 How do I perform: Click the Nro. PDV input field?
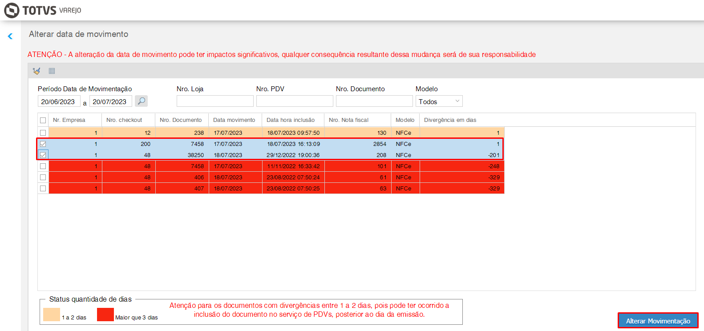(295, 101)
